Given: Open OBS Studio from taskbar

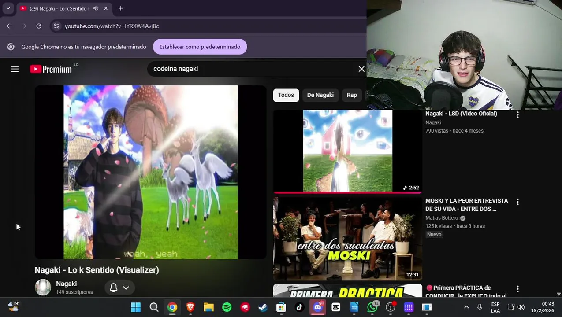Looking at the screenshot, I should 391,307.
